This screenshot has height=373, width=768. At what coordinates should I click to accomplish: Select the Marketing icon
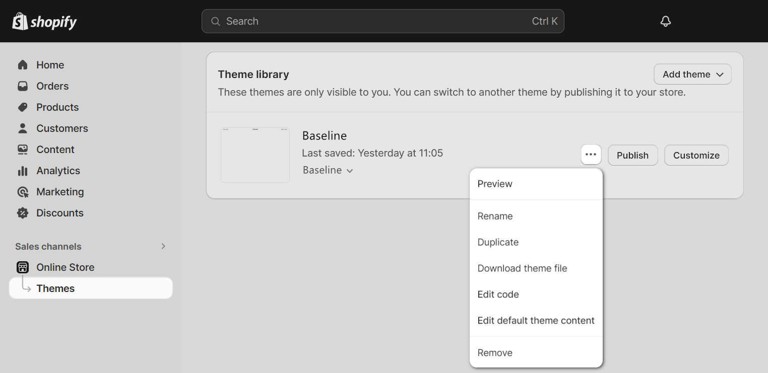coord(23,191)
